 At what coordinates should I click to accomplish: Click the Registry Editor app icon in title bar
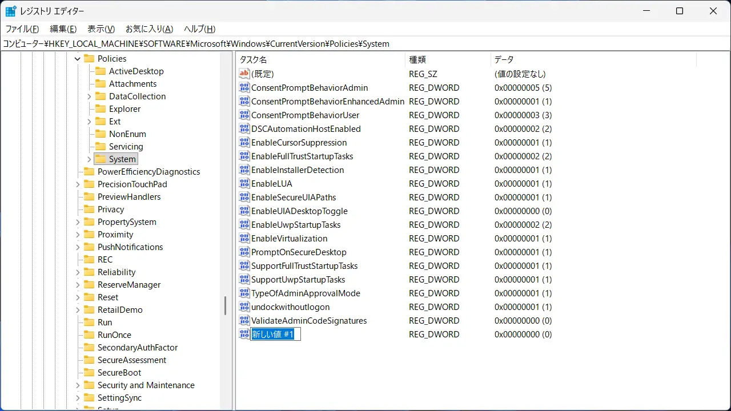point(11,11)
